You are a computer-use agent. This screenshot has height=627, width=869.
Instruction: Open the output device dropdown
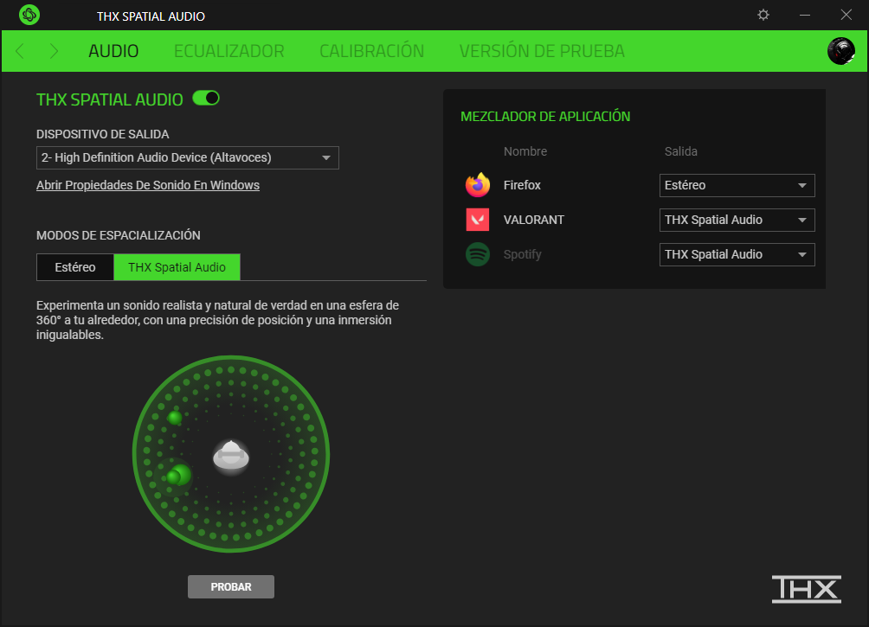click(x=187, y=158)
